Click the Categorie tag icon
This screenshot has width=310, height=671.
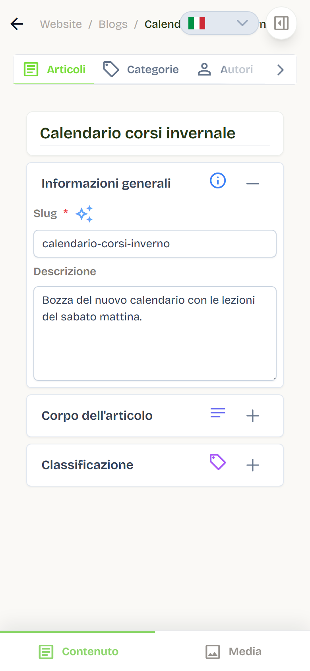111,69
